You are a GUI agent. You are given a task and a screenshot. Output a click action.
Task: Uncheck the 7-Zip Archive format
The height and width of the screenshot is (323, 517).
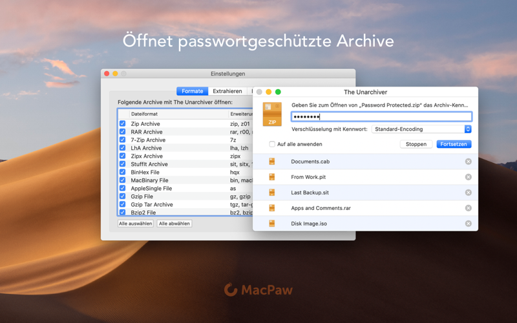point(122,140)
